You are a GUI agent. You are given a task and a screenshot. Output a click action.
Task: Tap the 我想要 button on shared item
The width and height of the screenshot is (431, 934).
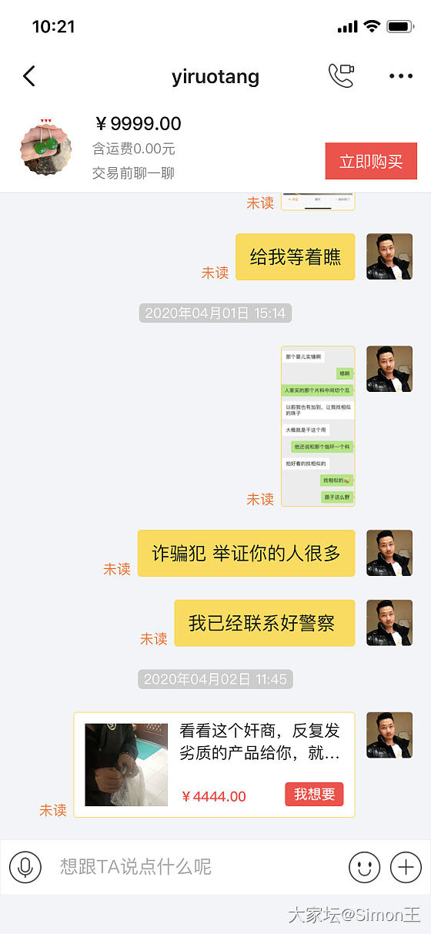click(x=314, y=794)
